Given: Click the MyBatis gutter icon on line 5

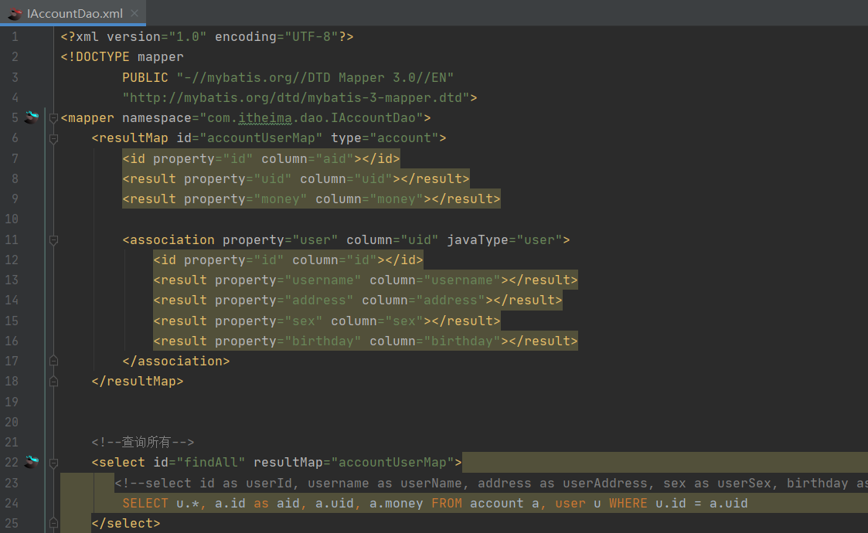Looking at the screenshot, I should click(32, 117).
